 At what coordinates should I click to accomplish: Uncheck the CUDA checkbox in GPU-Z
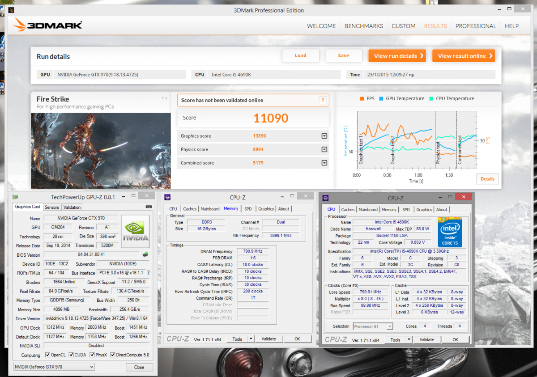tap(70, 355)
